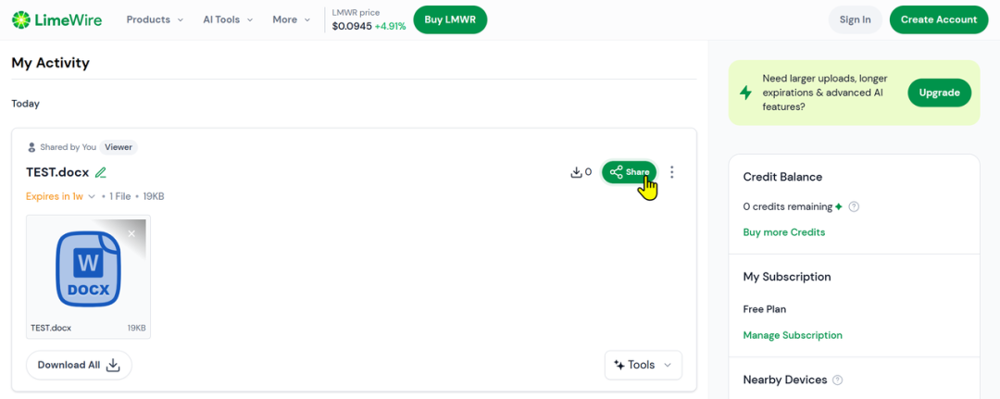Click credits remaining help question icon
1000x399 pixels.
(x=854, y=207)
